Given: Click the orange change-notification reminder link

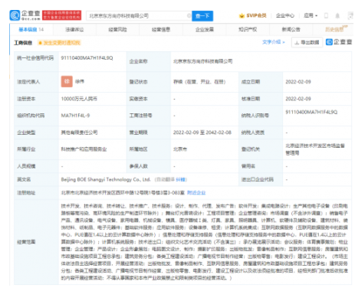Looking at the screenshot, I should click(59, 43).
